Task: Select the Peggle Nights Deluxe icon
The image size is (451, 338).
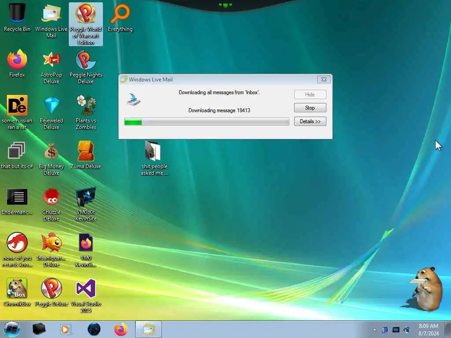Action: point(86,67)
